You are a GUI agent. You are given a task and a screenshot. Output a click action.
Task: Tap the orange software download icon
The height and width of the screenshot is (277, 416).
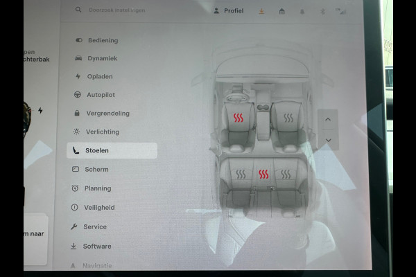[x=261, y=11]
